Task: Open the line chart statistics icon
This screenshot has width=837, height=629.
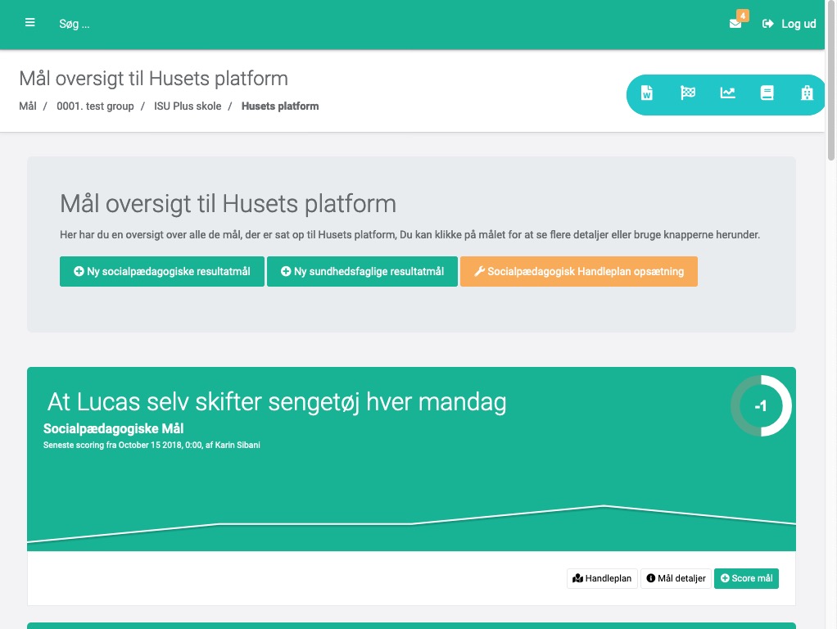Action: coord(727,93)
